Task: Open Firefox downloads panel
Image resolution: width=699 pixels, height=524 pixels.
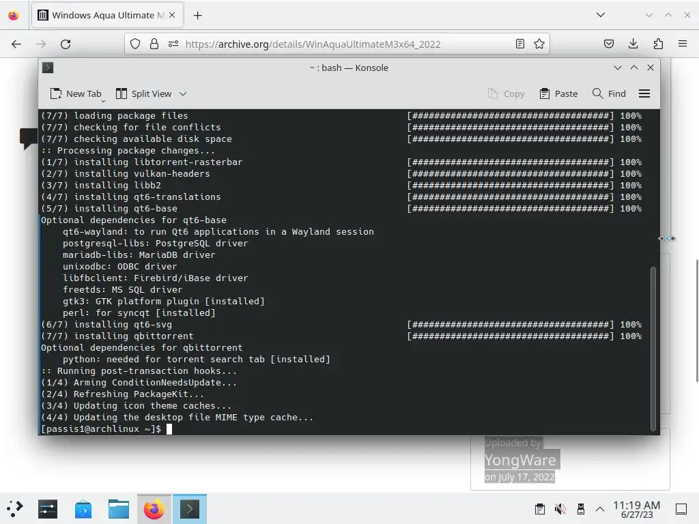Action: point(633,44)
